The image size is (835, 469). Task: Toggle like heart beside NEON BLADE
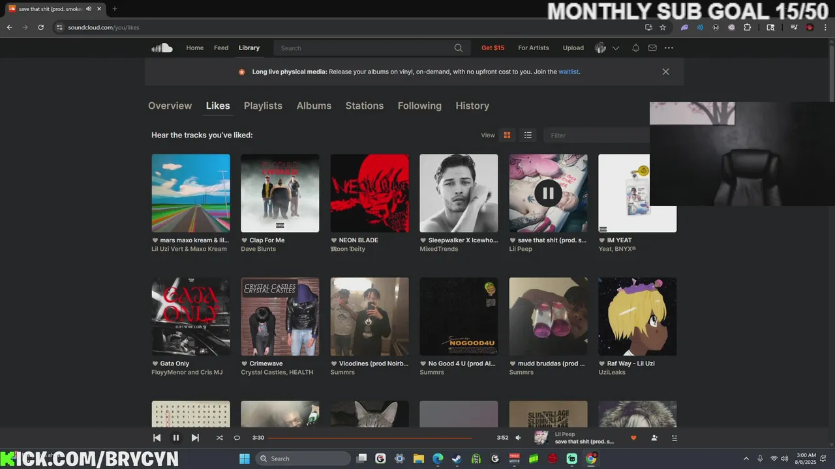pyautogui.click(x=334, y=240)
